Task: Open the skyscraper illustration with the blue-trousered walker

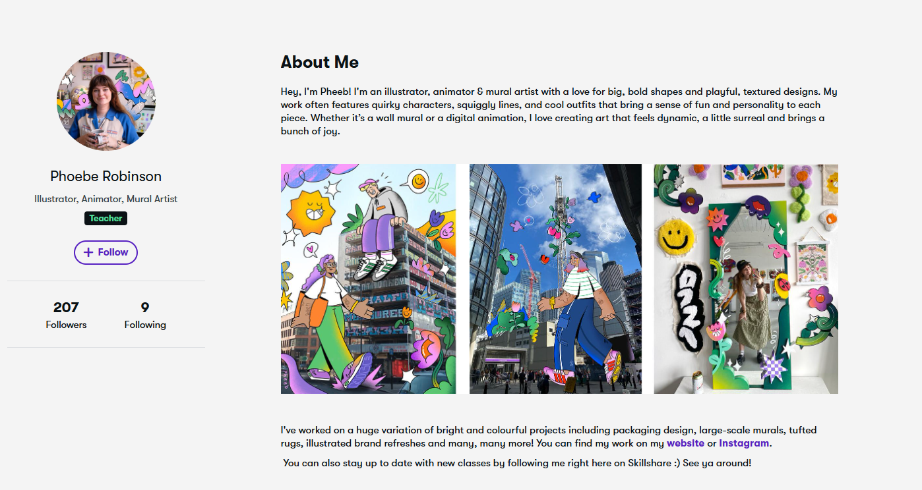Action: click(555, 279)
